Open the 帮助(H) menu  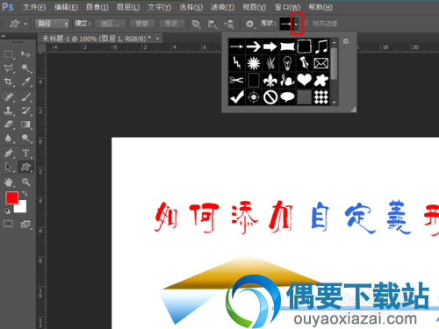tap(320, 7)
